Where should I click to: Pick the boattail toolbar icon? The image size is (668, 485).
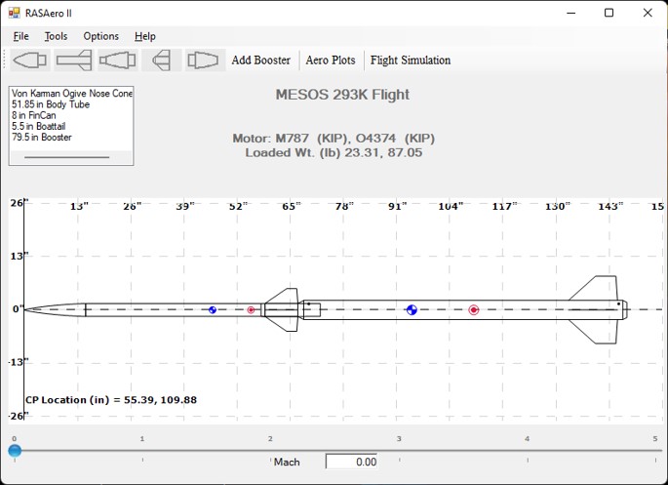pyautogui.click(x=206, y=61)
